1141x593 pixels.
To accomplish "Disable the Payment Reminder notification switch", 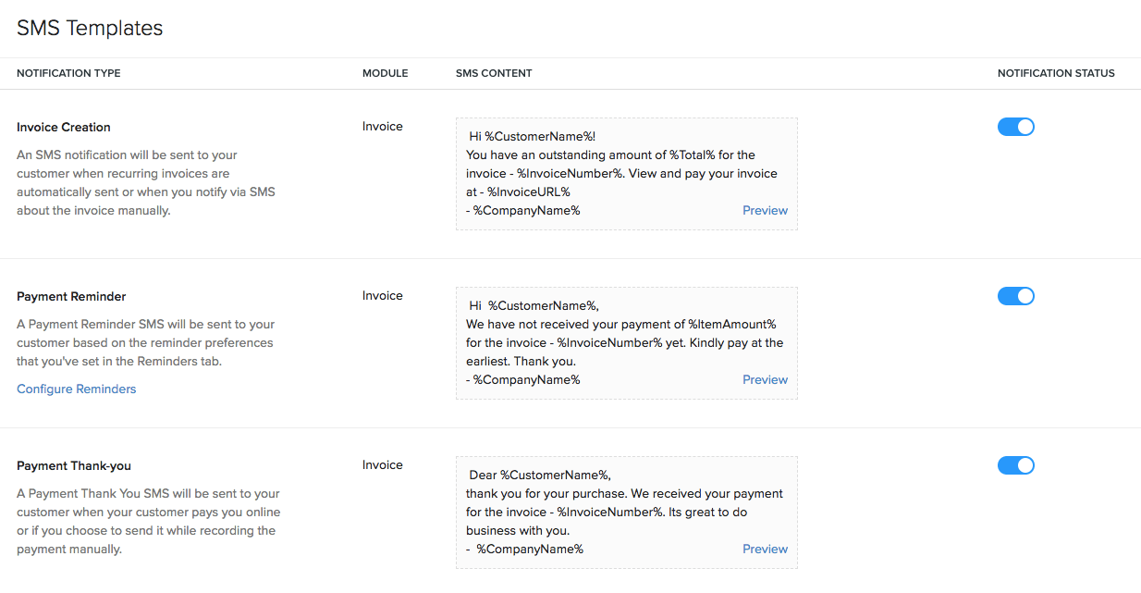I will point(1015,296).
